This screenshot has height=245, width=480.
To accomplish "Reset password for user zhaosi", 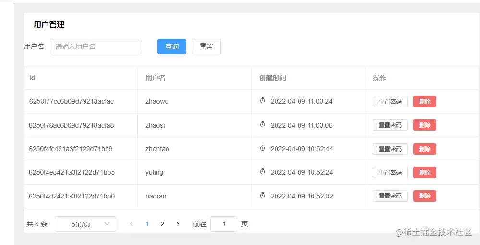I will coord(390,125).
